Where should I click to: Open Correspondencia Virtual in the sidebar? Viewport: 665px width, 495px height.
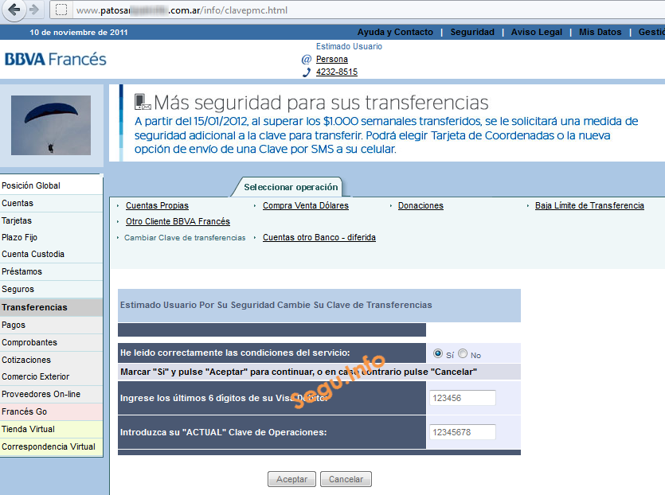coord(51,446)
